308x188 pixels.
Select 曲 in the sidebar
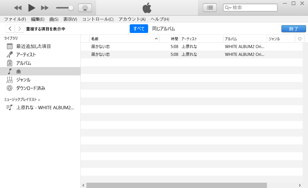tap(40, 72)
